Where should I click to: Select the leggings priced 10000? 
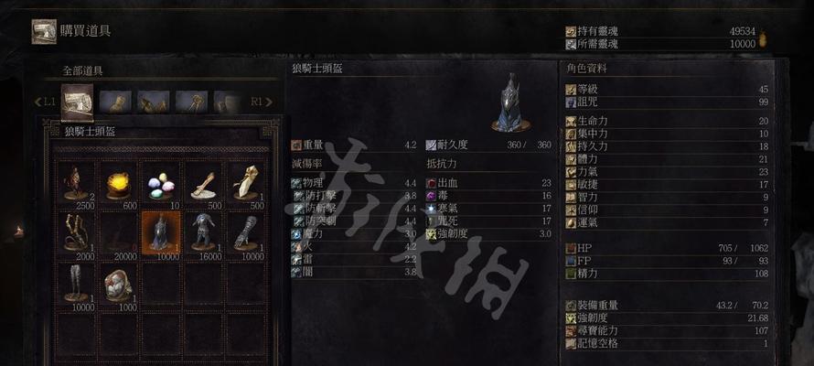coord(76,286)
